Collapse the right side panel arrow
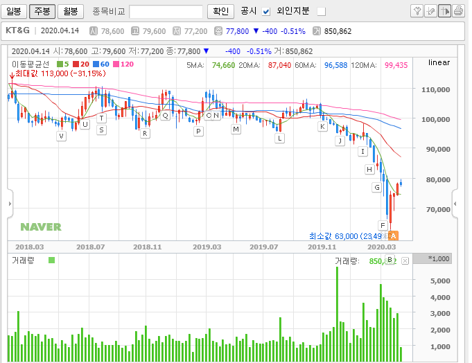Screen dimensions: 472x363 [455, 204]
